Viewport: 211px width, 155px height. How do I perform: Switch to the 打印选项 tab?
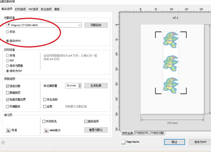[20, 9]
